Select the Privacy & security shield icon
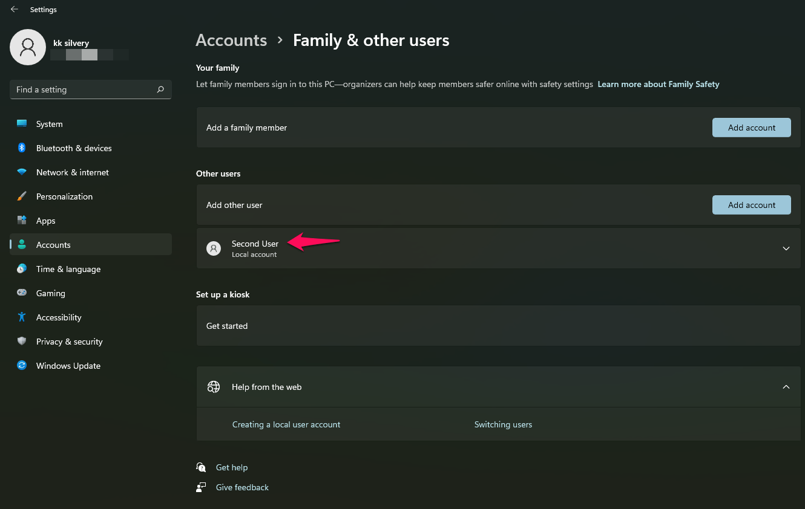805x509 pixels. 22,341
